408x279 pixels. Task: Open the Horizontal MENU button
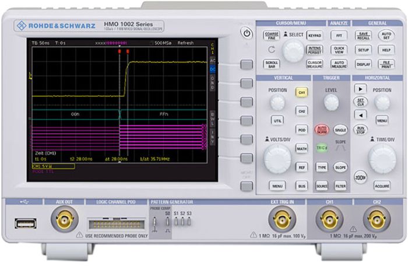pyautogui.click(x=382, y=121)
